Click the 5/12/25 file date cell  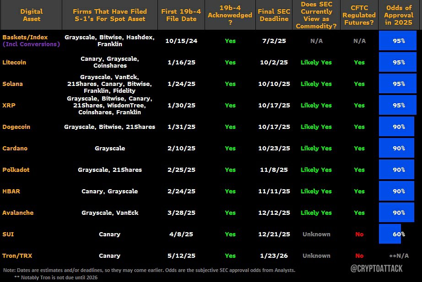tap(181, 256)
